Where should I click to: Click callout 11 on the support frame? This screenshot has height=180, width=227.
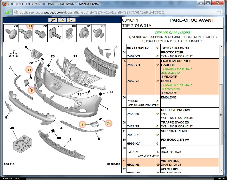point(75,56)
